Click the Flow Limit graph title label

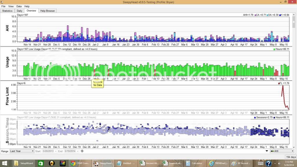click(7, 96)
